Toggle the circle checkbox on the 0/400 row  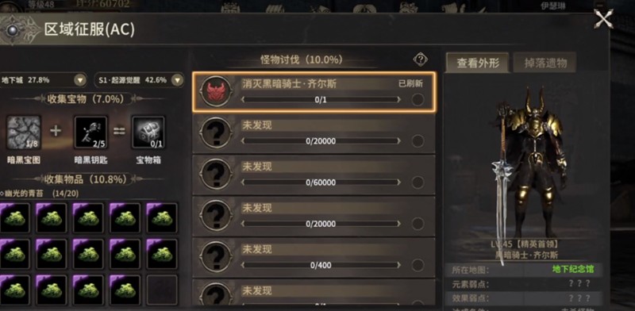point(418,265)
